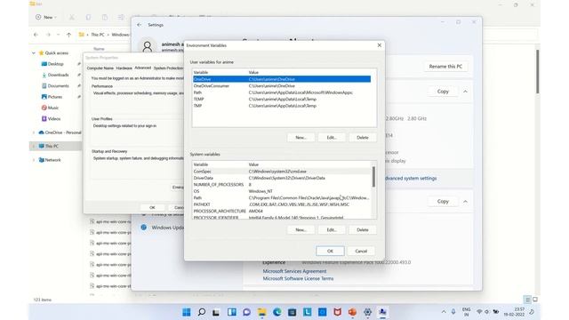
Task: Collapse Quick access in navigation pane
Action: click(34, 53)
